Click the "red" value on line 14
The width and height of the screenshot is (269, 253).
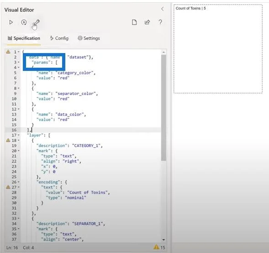coord(63,119)
